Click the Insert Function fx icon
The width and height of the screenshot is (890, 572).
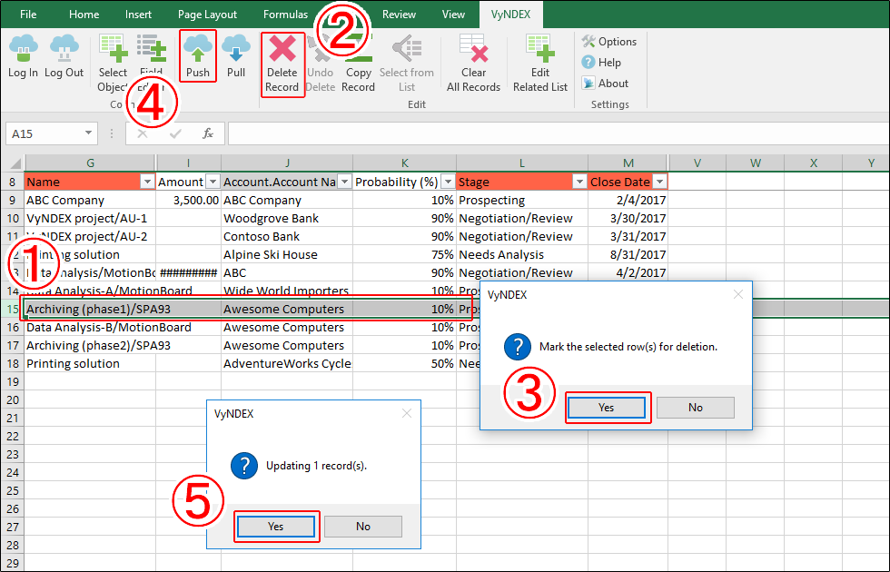tap(208, 134)
